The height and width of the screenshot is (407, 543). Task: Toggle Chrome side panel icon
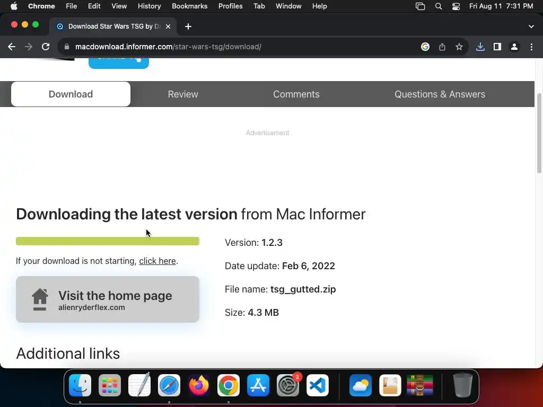point(497,47)
